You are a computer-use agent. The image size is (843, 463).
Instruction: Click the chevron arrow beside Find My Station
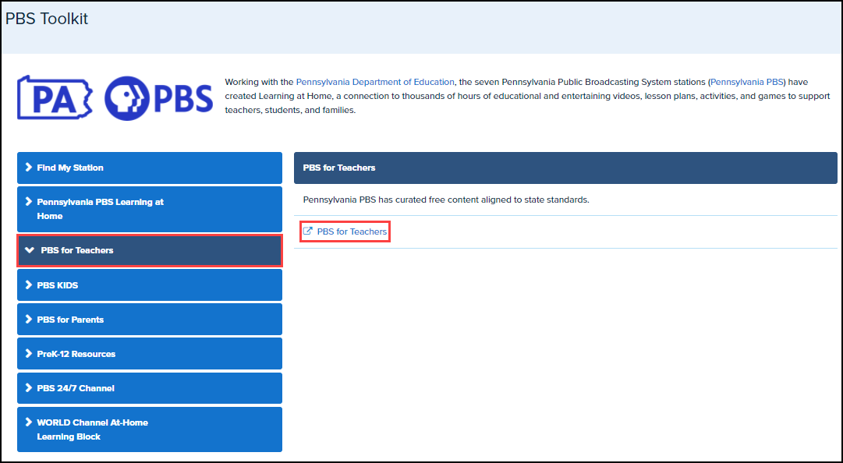pyautogui.click(x=29, y=168)
